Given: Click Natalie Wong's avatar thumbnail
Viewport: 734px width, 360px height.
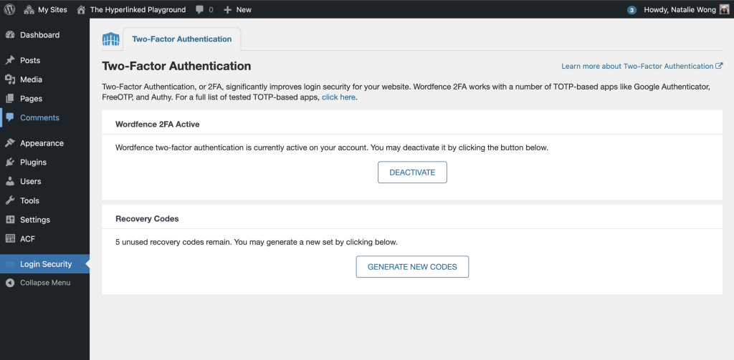Looking at the screenshot, I should pyautogui.click(x=724, y=9).
